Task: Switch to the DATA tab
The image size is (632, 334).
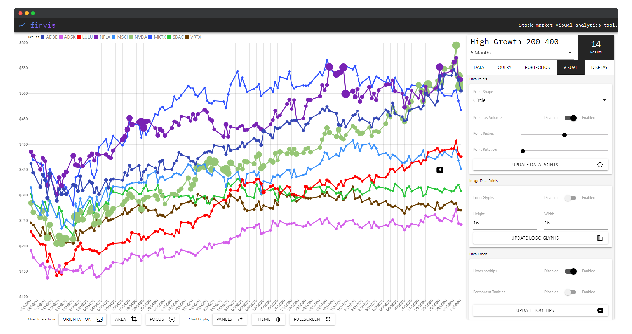Action: 479,67
